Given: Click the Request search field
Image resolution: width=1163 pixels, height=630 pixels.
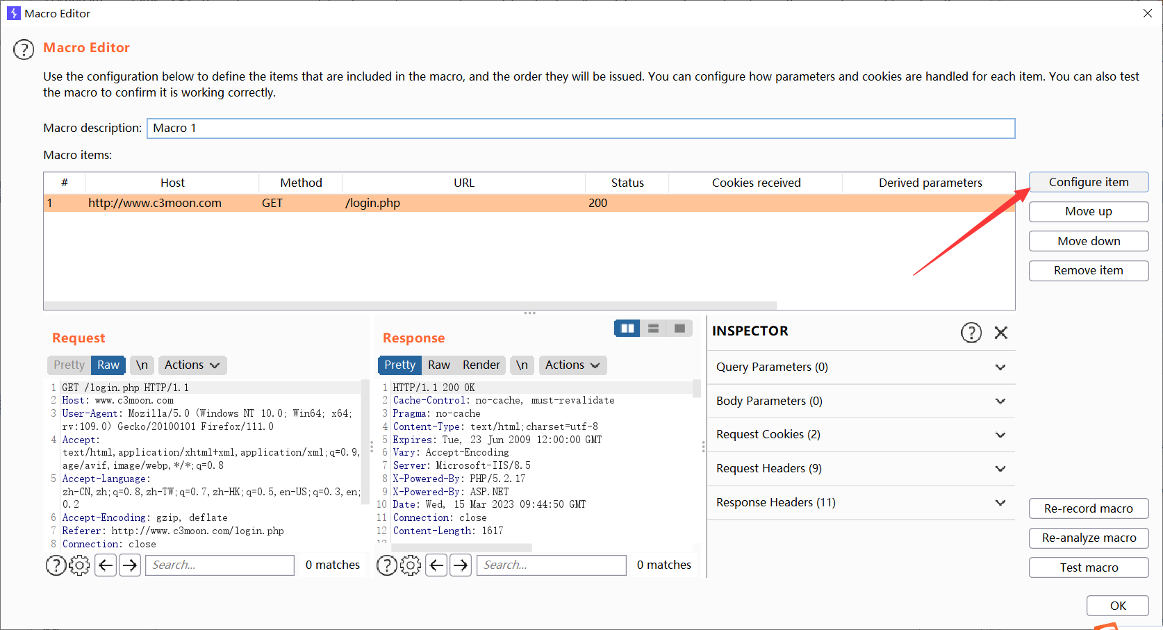Looking at the screenshot, I should click(220, 565).
